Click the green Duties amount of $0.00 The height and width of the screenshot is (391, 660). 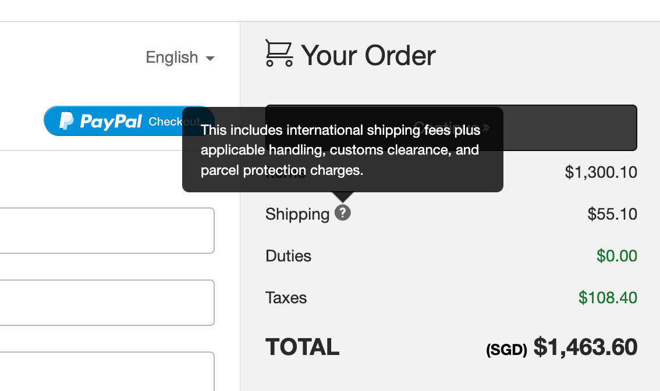tap(616, 256)
